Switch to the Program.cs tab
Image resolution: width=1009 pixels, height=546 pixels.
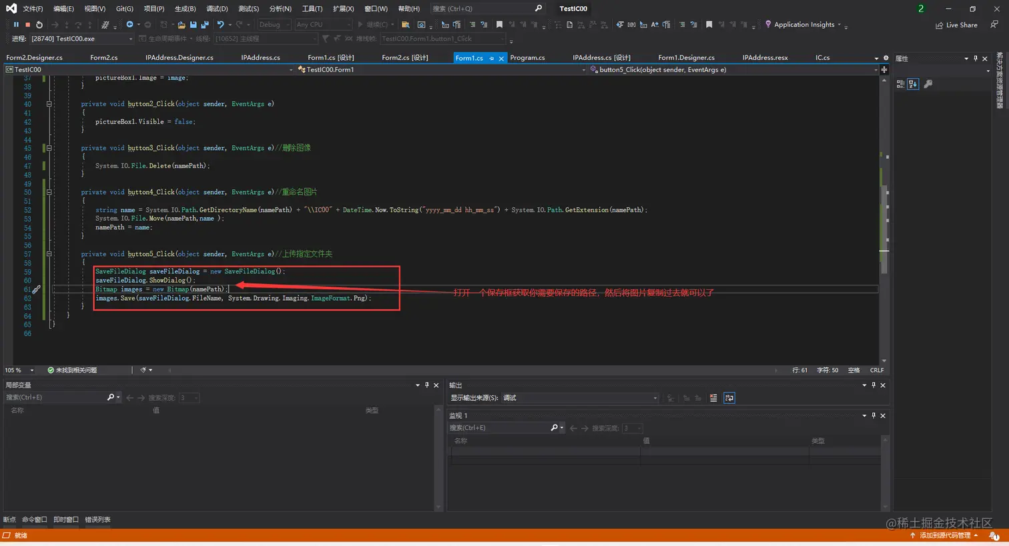coord(527,58)
